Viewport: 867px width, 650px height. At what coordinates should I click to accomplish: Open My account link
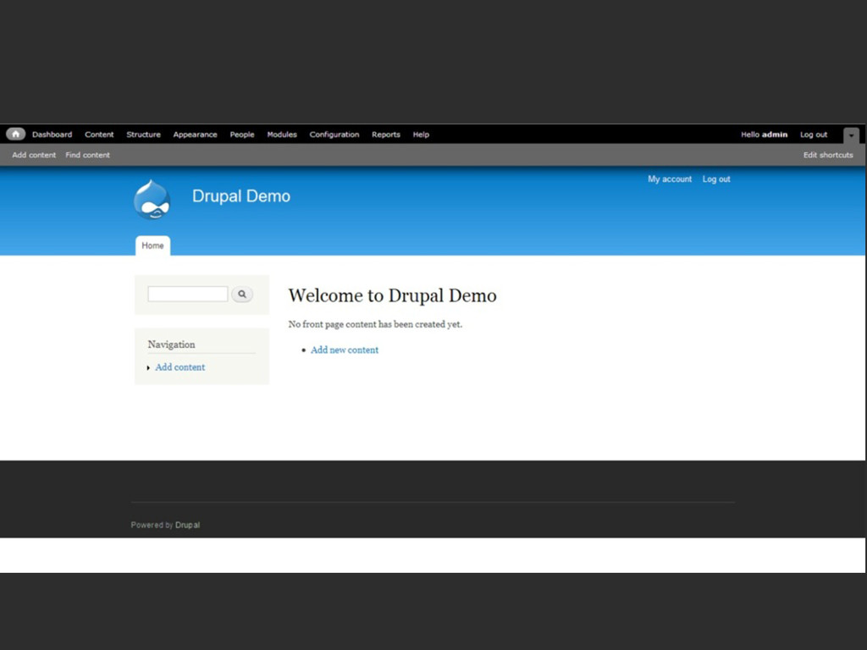pos(670,179)
